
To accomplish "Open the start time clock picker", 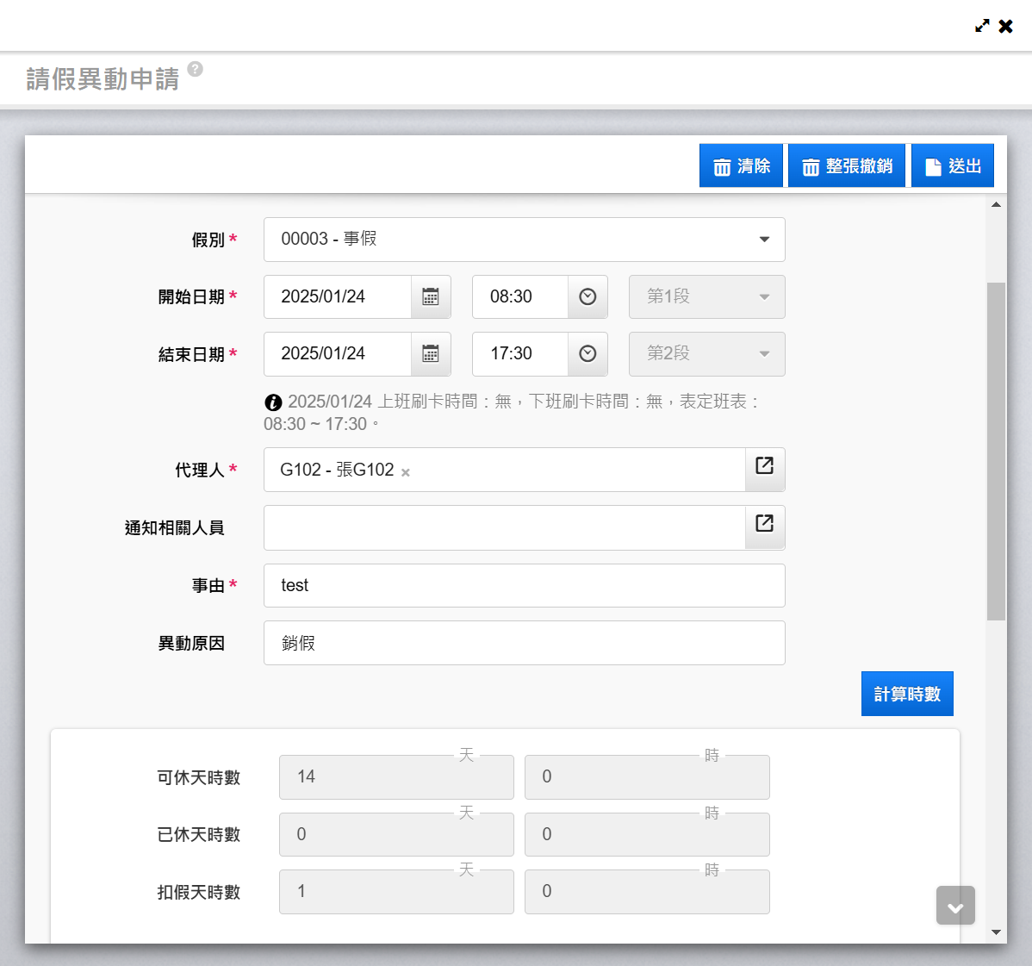I will [x=587, y=297].
